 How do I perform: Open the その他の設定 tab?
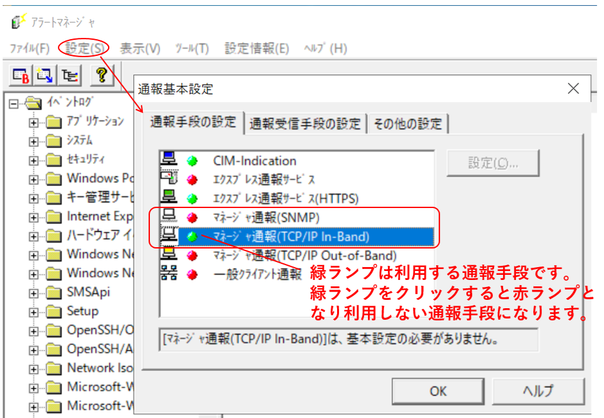pos(408,124)
